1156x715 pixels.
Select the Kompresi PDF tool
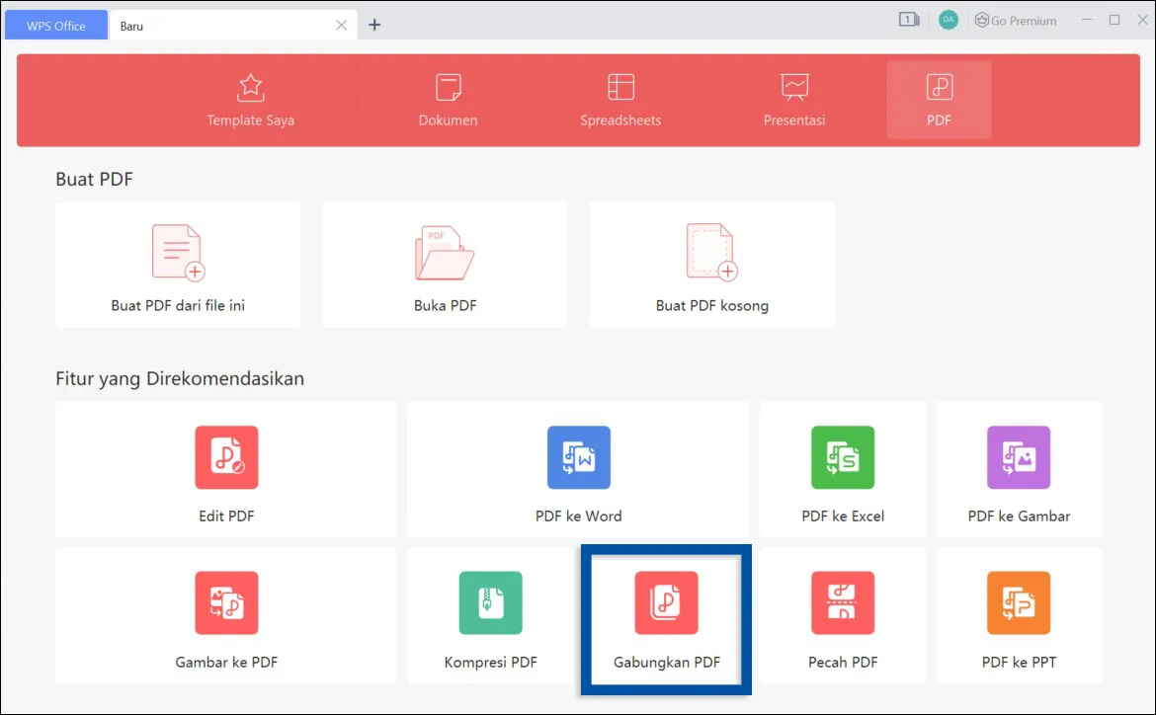tap(490, 615)
